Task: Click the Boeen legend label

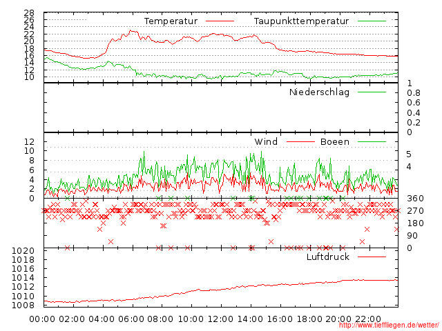Action: (335, 142)
